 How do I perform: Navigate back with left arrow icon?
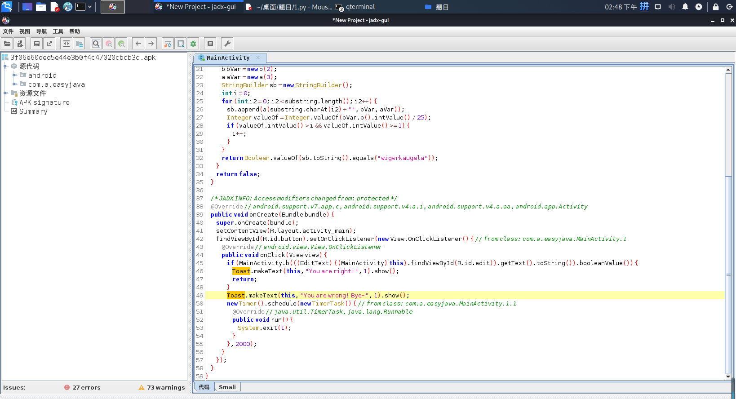(138, 44)
